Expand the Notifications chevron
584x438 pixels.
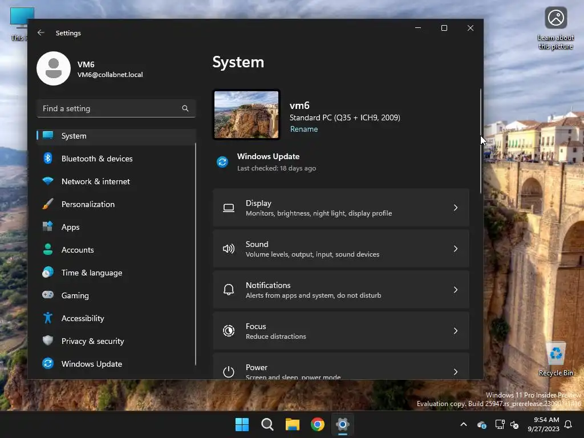click(456, 290)
